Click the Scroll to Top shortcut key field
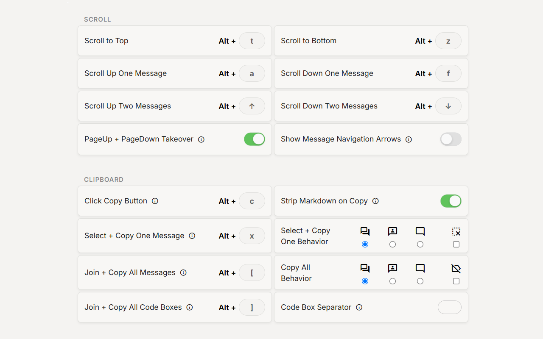This screenshot has width=543, height=339. point(252,41)
